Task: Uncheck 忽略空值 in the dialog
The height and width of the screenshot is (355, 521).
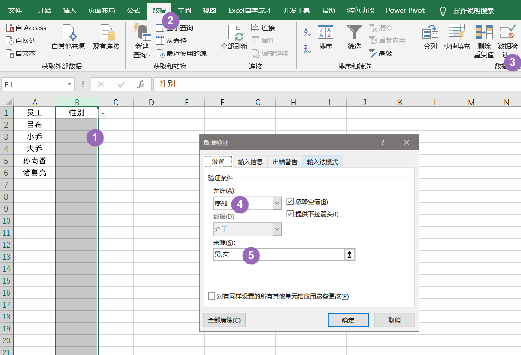Action: tap(291, 201)
